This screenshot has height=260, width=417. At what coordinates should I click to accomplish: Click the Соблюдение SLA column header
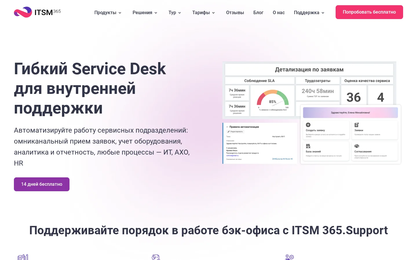coord(259,81)
